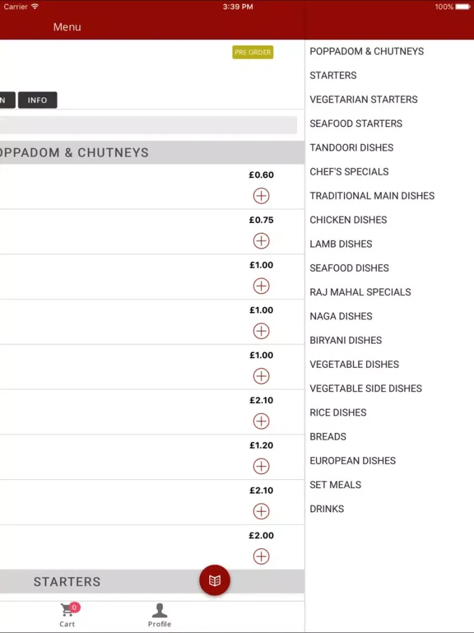Open VEGETABLE SIDE DISHES category

[366, 388]
